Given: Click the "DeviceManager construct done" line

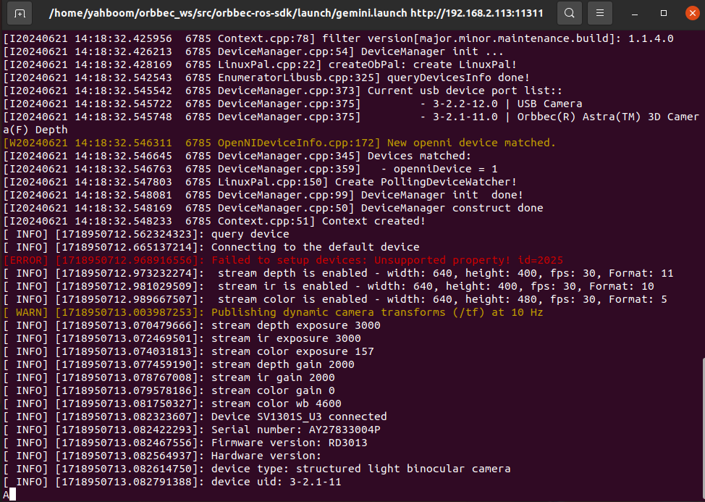Looking at the screenshot, I should click(273, 209).
